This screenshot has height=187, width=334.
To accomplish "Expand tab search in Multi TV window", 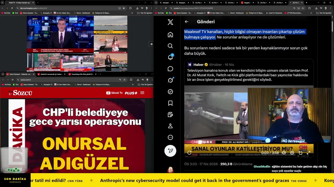I will click(3, 3).
